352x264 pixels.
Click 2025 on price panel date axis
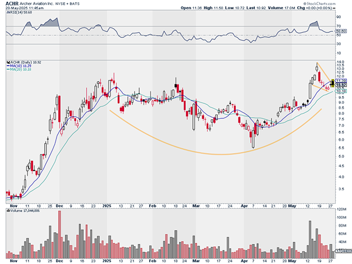coord(107,206)
